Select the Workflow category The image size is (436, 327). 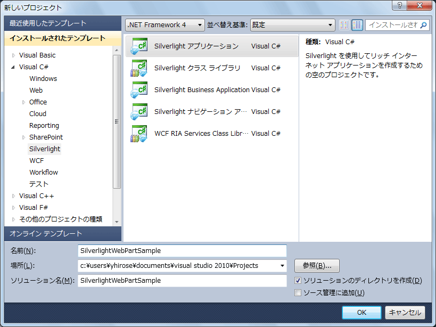(44, 173)
